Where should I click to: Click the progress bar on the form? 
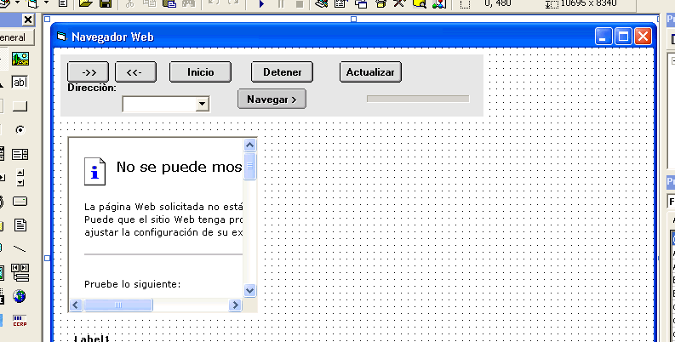point(417,99)
